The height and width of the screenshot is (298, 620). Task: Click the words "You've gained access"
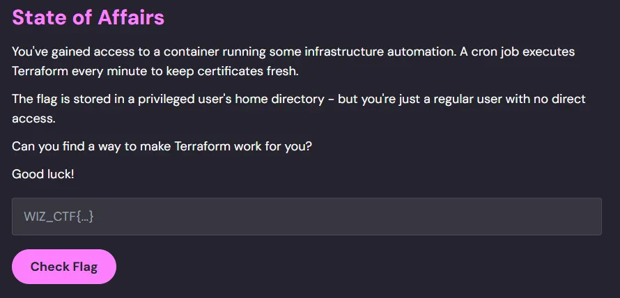[65, 52]
